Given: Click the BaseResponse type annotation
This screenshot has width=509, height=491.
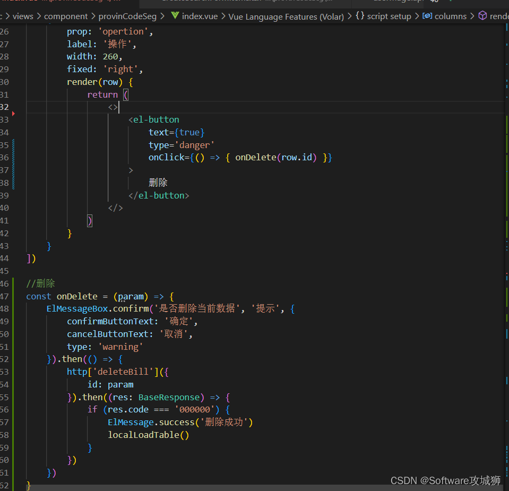Looking at the screenshot, I should point(170,398).
